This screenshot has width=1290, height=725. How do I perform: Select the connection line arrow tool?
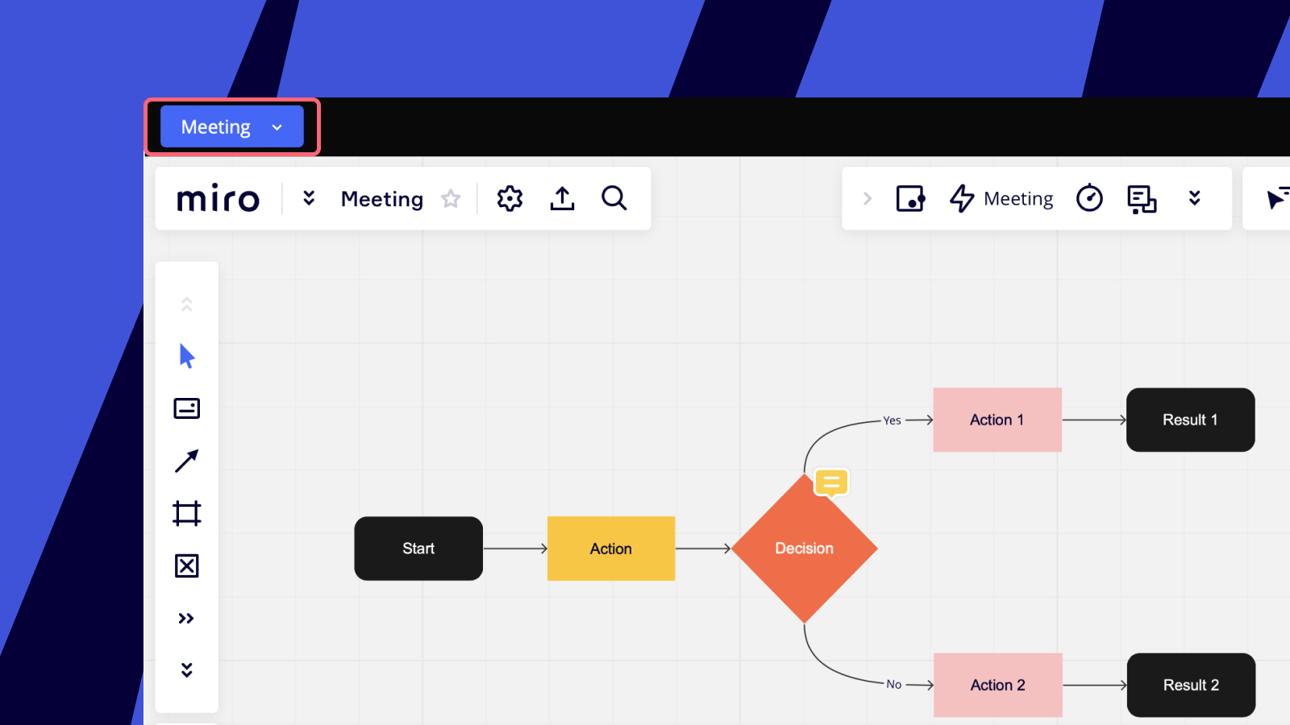click(x=187, y=461)
